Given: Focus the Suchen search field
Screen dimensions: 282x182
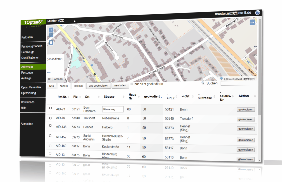Looking at the screenshot, I should point(239,83).
